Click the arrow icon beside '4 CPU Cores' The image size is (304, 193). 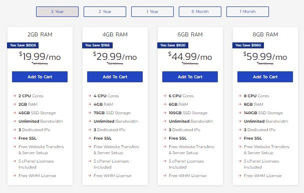(x=90, y=96)
